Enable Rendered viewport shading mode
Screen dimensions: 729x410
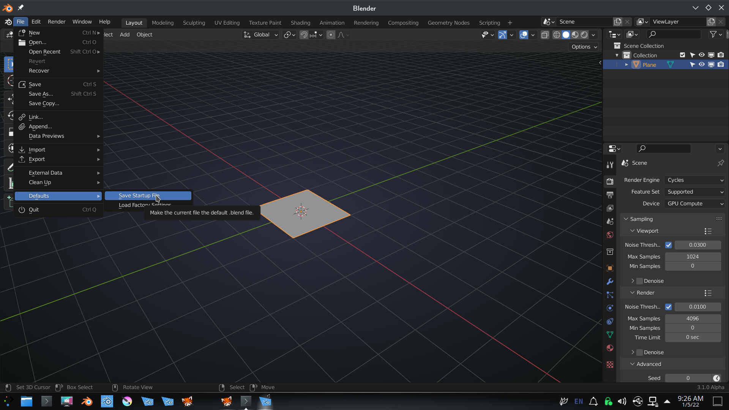pos(584,35)
